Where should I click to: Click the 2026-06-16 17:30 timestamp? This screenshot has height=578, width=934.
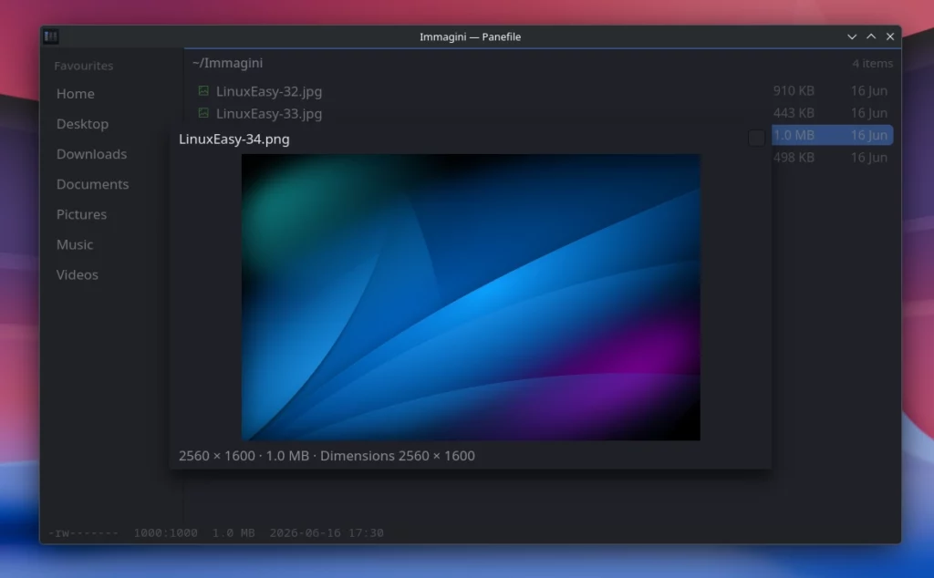[327, 532]
